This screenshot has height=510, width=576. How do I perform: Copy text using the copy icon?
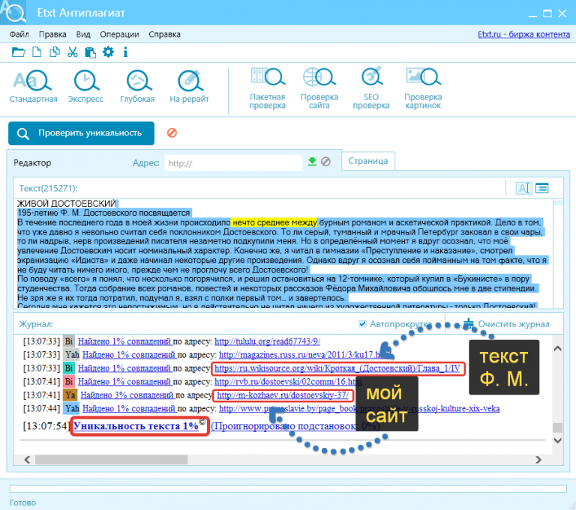tap(54, 52)
